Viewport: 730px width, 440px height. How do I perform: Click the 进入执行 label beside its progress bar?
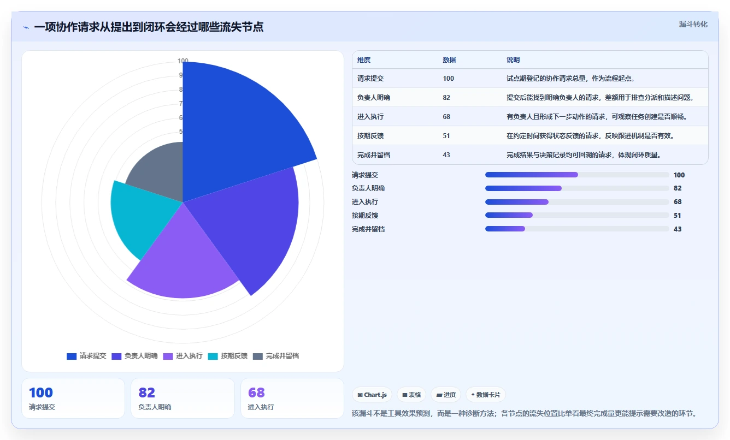pyautogui.click(x=365, y=202)
